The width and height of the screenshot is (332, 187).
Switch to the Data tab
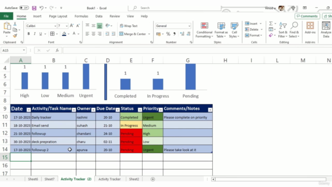pos(99,16)
